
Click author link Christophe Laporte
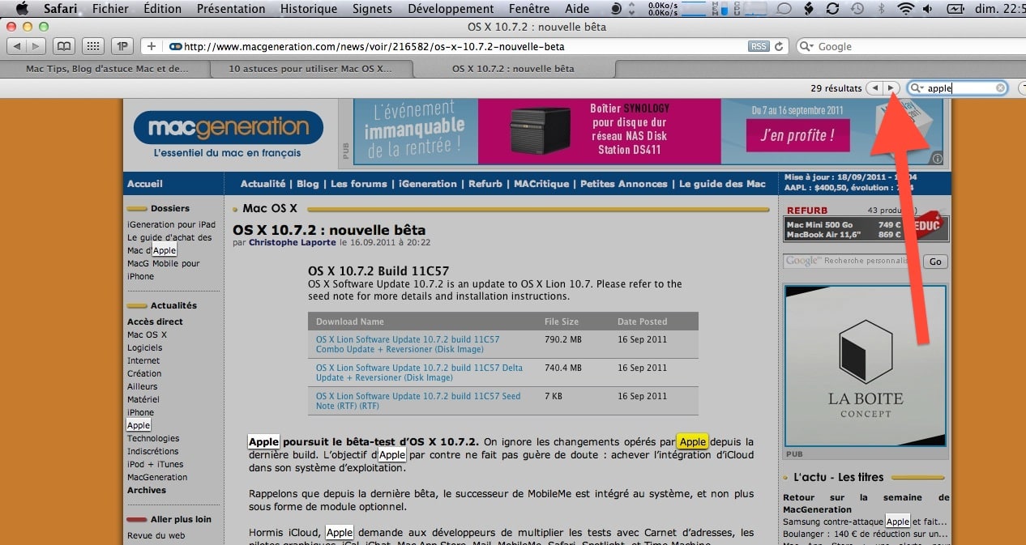tap(293, 242)
